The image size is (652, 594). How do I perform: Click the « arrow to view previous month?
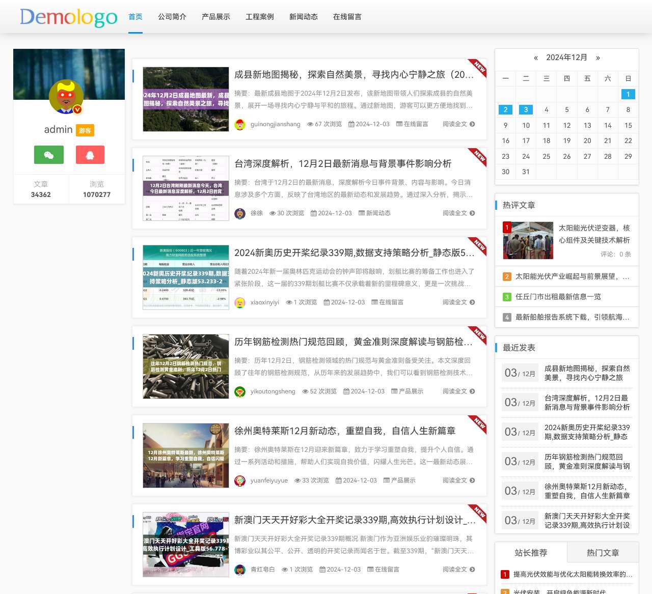(535, 58)
